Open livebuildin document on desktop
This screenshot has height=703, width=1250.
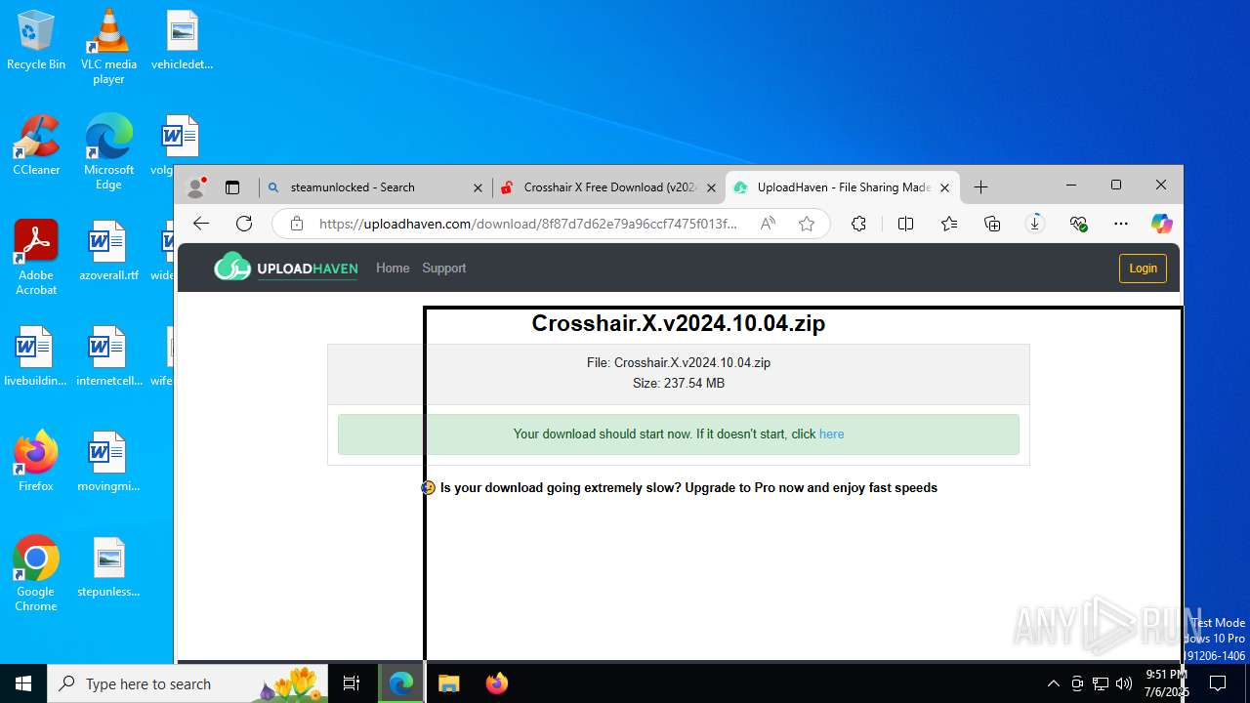[36, 356]
